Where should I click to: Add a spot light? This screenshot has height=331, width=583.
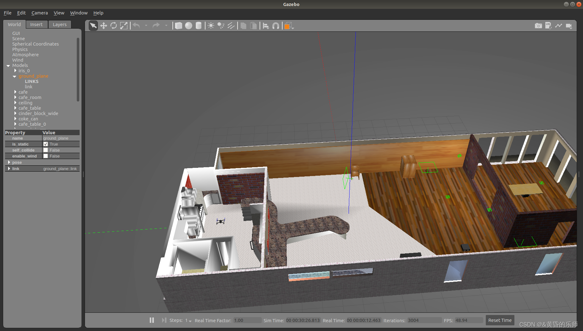pyautogui.click(x=221, y=26)
